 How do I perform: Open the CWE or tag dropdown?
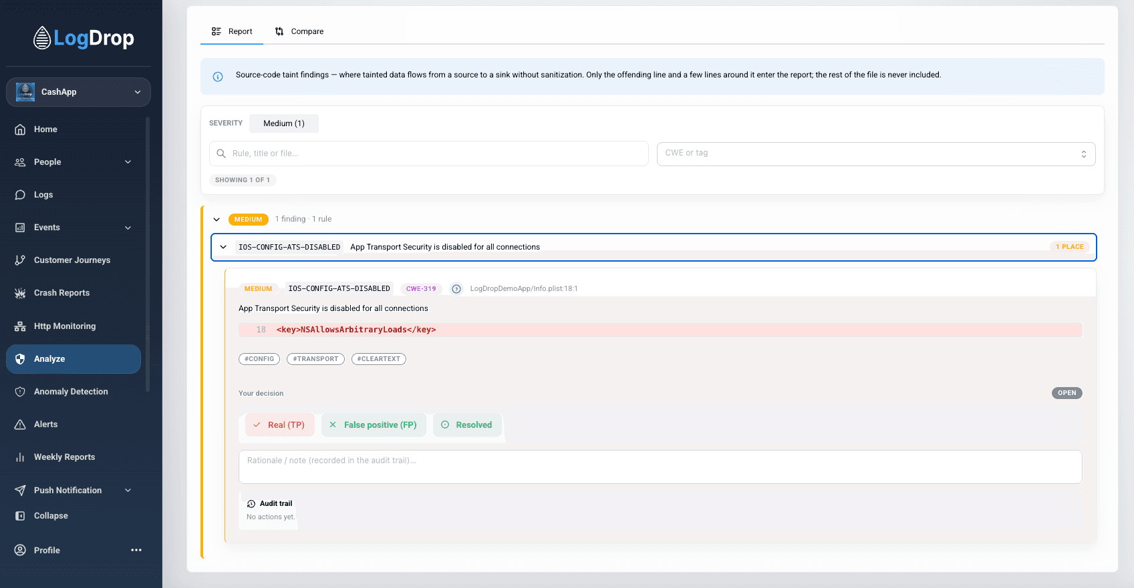point(876,154)
